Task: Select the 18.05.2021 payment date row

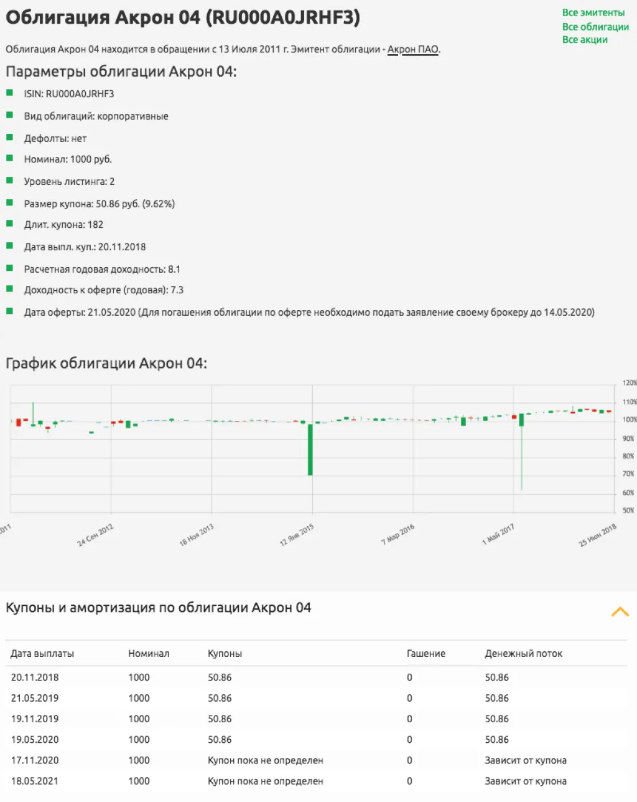Action: click(x=35, y=781)
